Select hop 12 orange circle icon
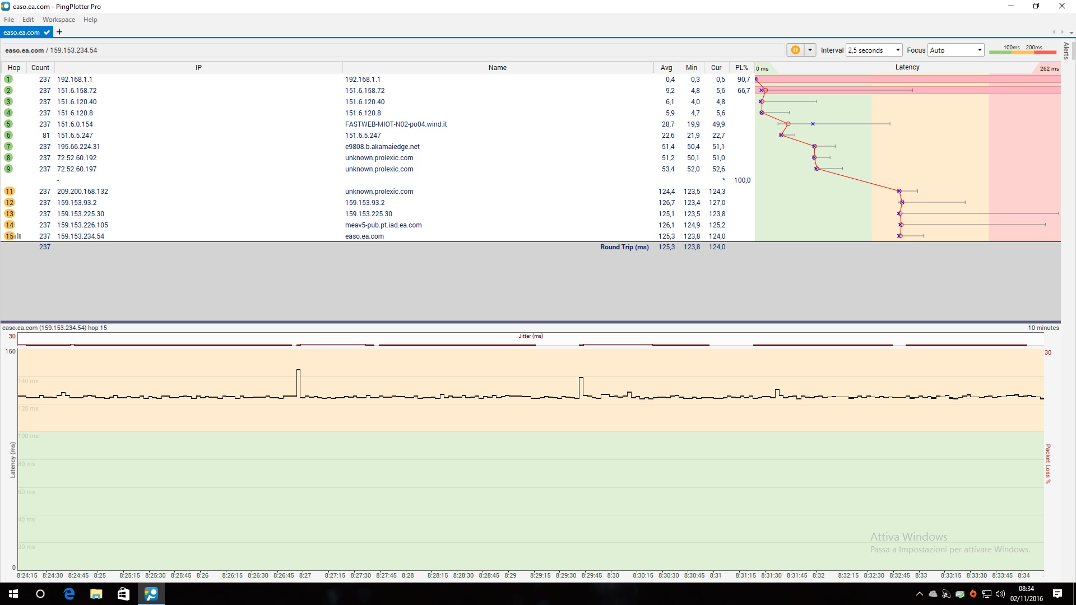 point(10,203)
